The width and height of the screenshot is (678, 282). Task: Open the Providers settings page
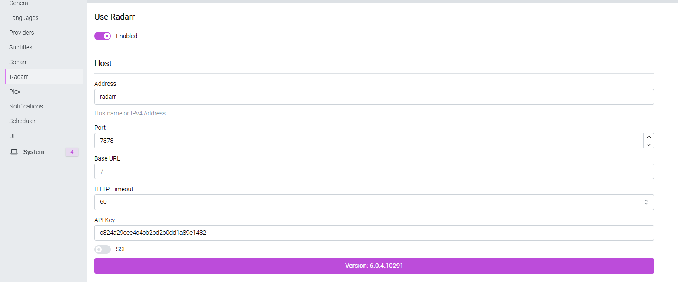22,33
